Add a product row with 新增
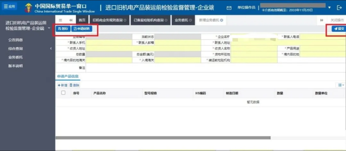Viewport: 346px width, 151px height. (62, 85)
